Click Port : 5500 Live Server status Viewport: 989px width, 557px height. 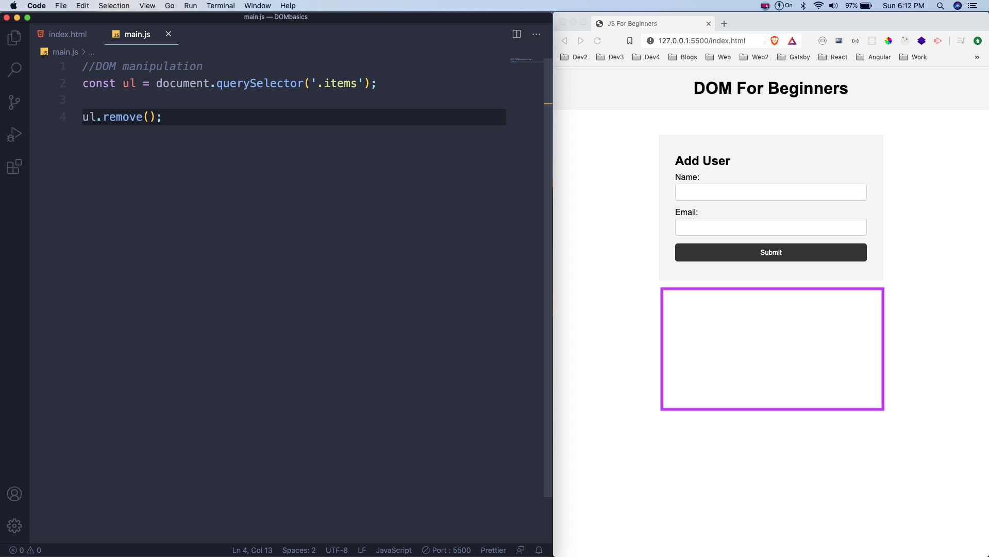[x=446, y=550]
